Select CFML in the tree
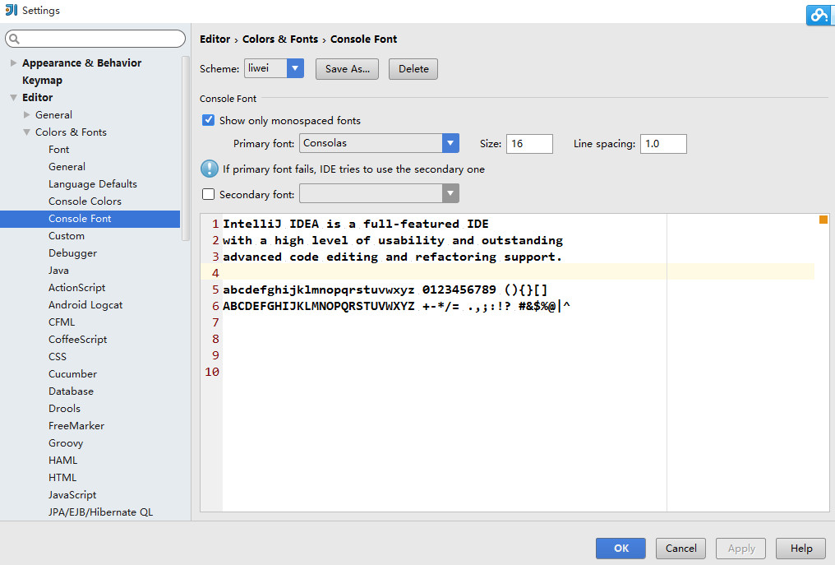The height and width of the screenshot is (565, 835). click(x=62, y=322)
